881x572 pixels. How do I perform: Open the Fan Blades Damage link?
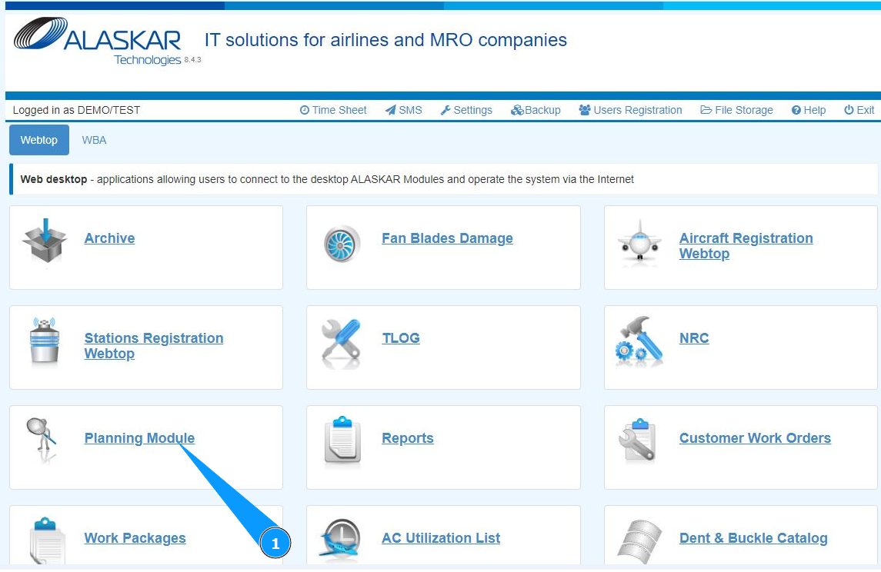tap(447, 238)
